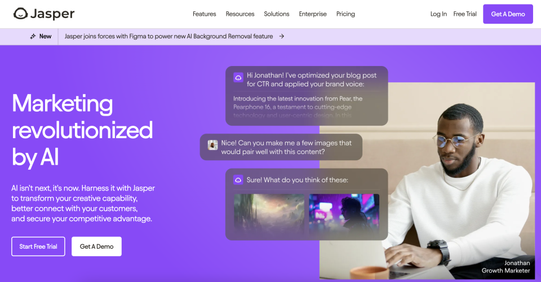Image resolution: width=541 pixels, height=282 pixels.
Task: Click the user avatar in the middle chat bubble
Action: coord(212,145)
